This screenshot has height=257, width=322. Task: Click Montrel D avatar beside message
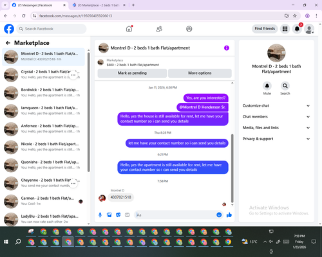(102, 198)
